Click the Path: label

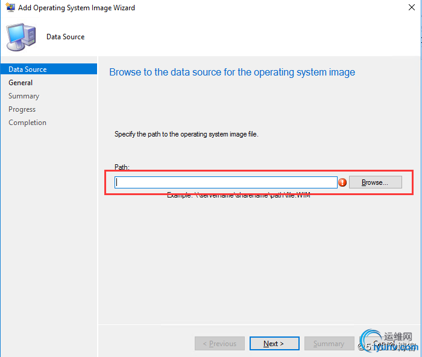(x=122, y=167)
